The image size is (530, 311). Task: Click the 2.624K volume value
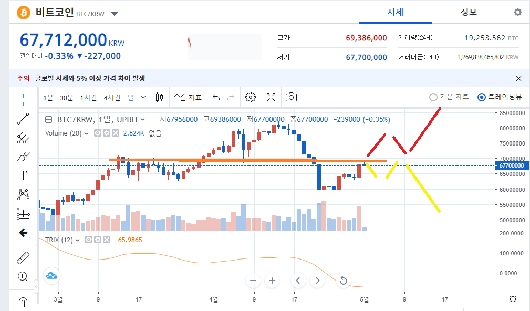(133, 133)
